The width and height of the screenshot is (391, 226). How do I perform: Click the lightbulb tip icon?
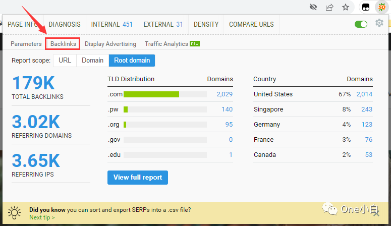pyautogui.click(x=14, y=213)
